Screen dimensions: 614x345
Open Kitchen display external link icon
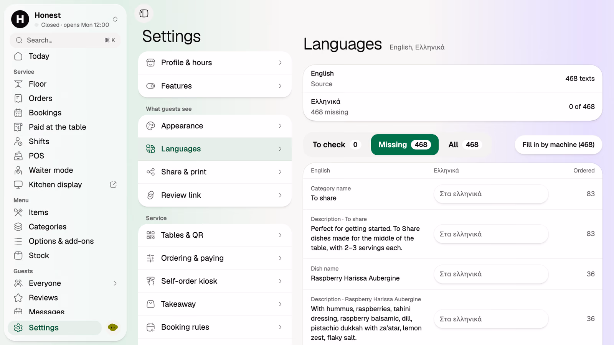[113, 185]
